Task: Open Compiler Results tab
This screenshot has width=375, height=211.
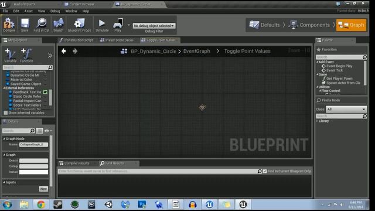Action: [x=74, y=163]
